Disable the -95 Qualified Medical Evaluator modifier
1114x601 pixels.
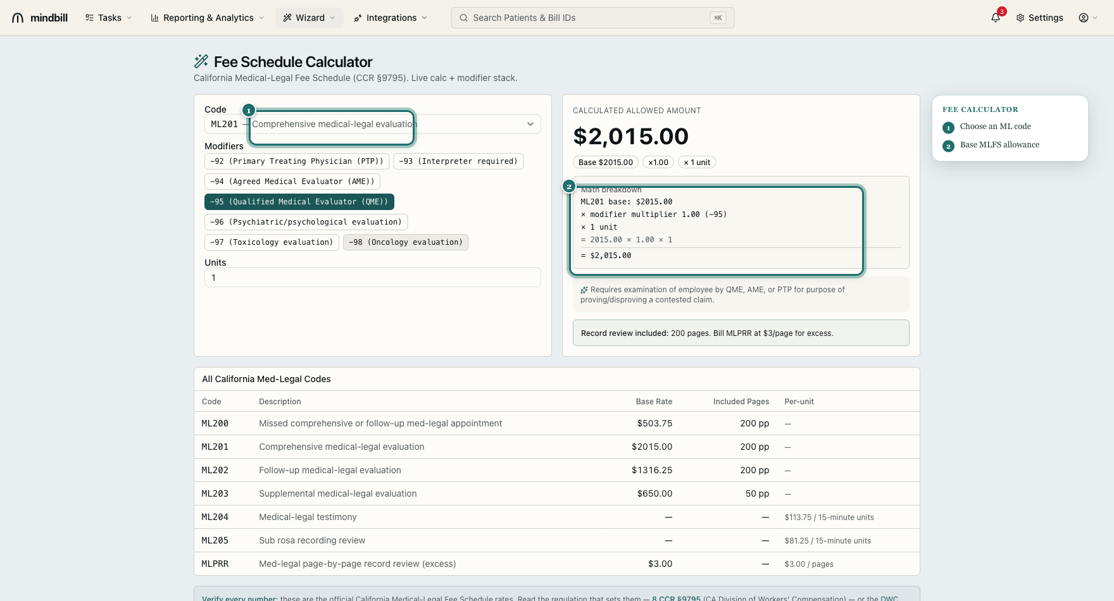pos(299,202)
